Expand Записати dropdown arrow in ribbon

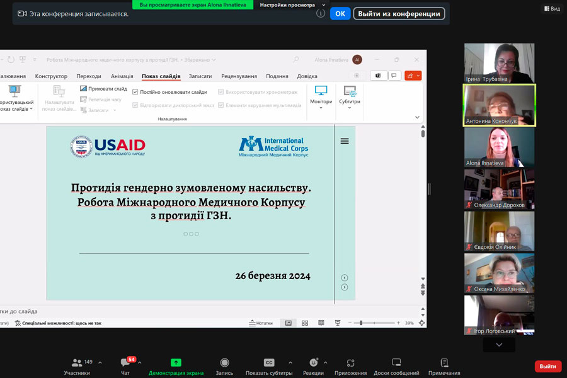(115, 110)
